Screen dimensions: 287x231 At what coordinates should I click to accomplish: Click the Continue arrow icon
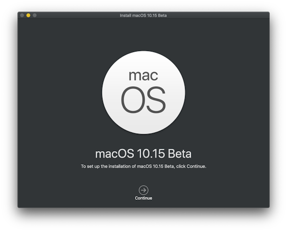coord(143,190)
